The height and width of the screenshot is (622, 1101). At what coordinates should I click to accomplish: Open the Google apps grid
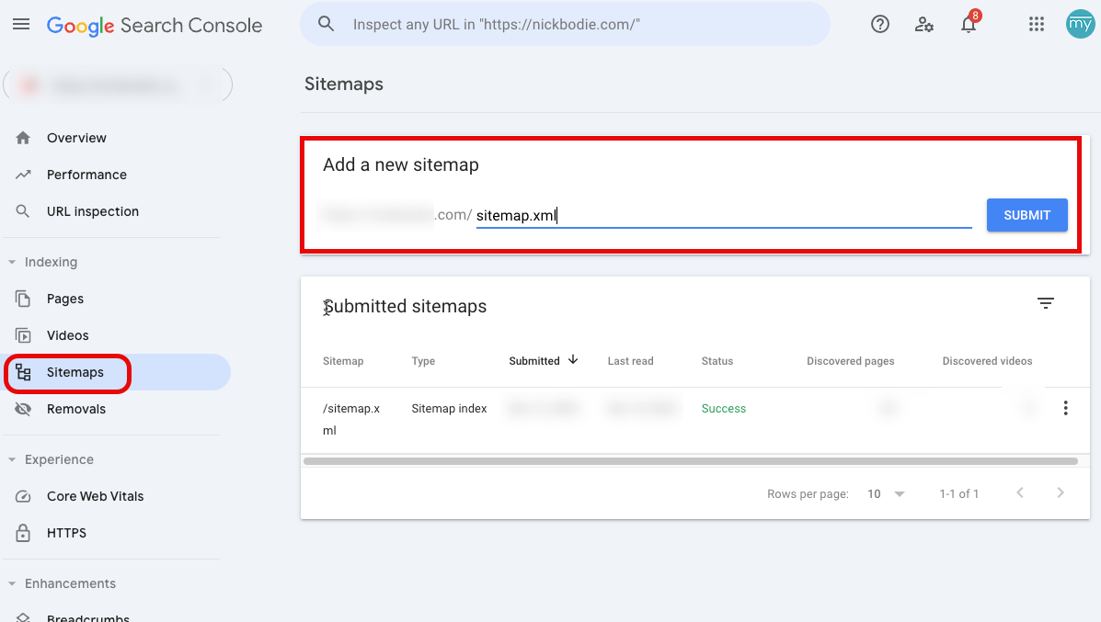point(1037,25)
